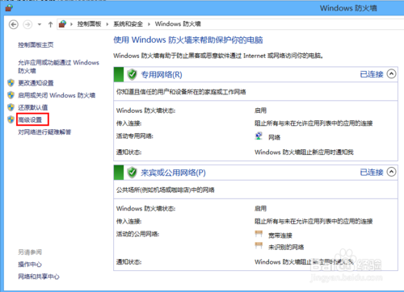Click the Control Panel icon in the address bar

click(62, 24)
